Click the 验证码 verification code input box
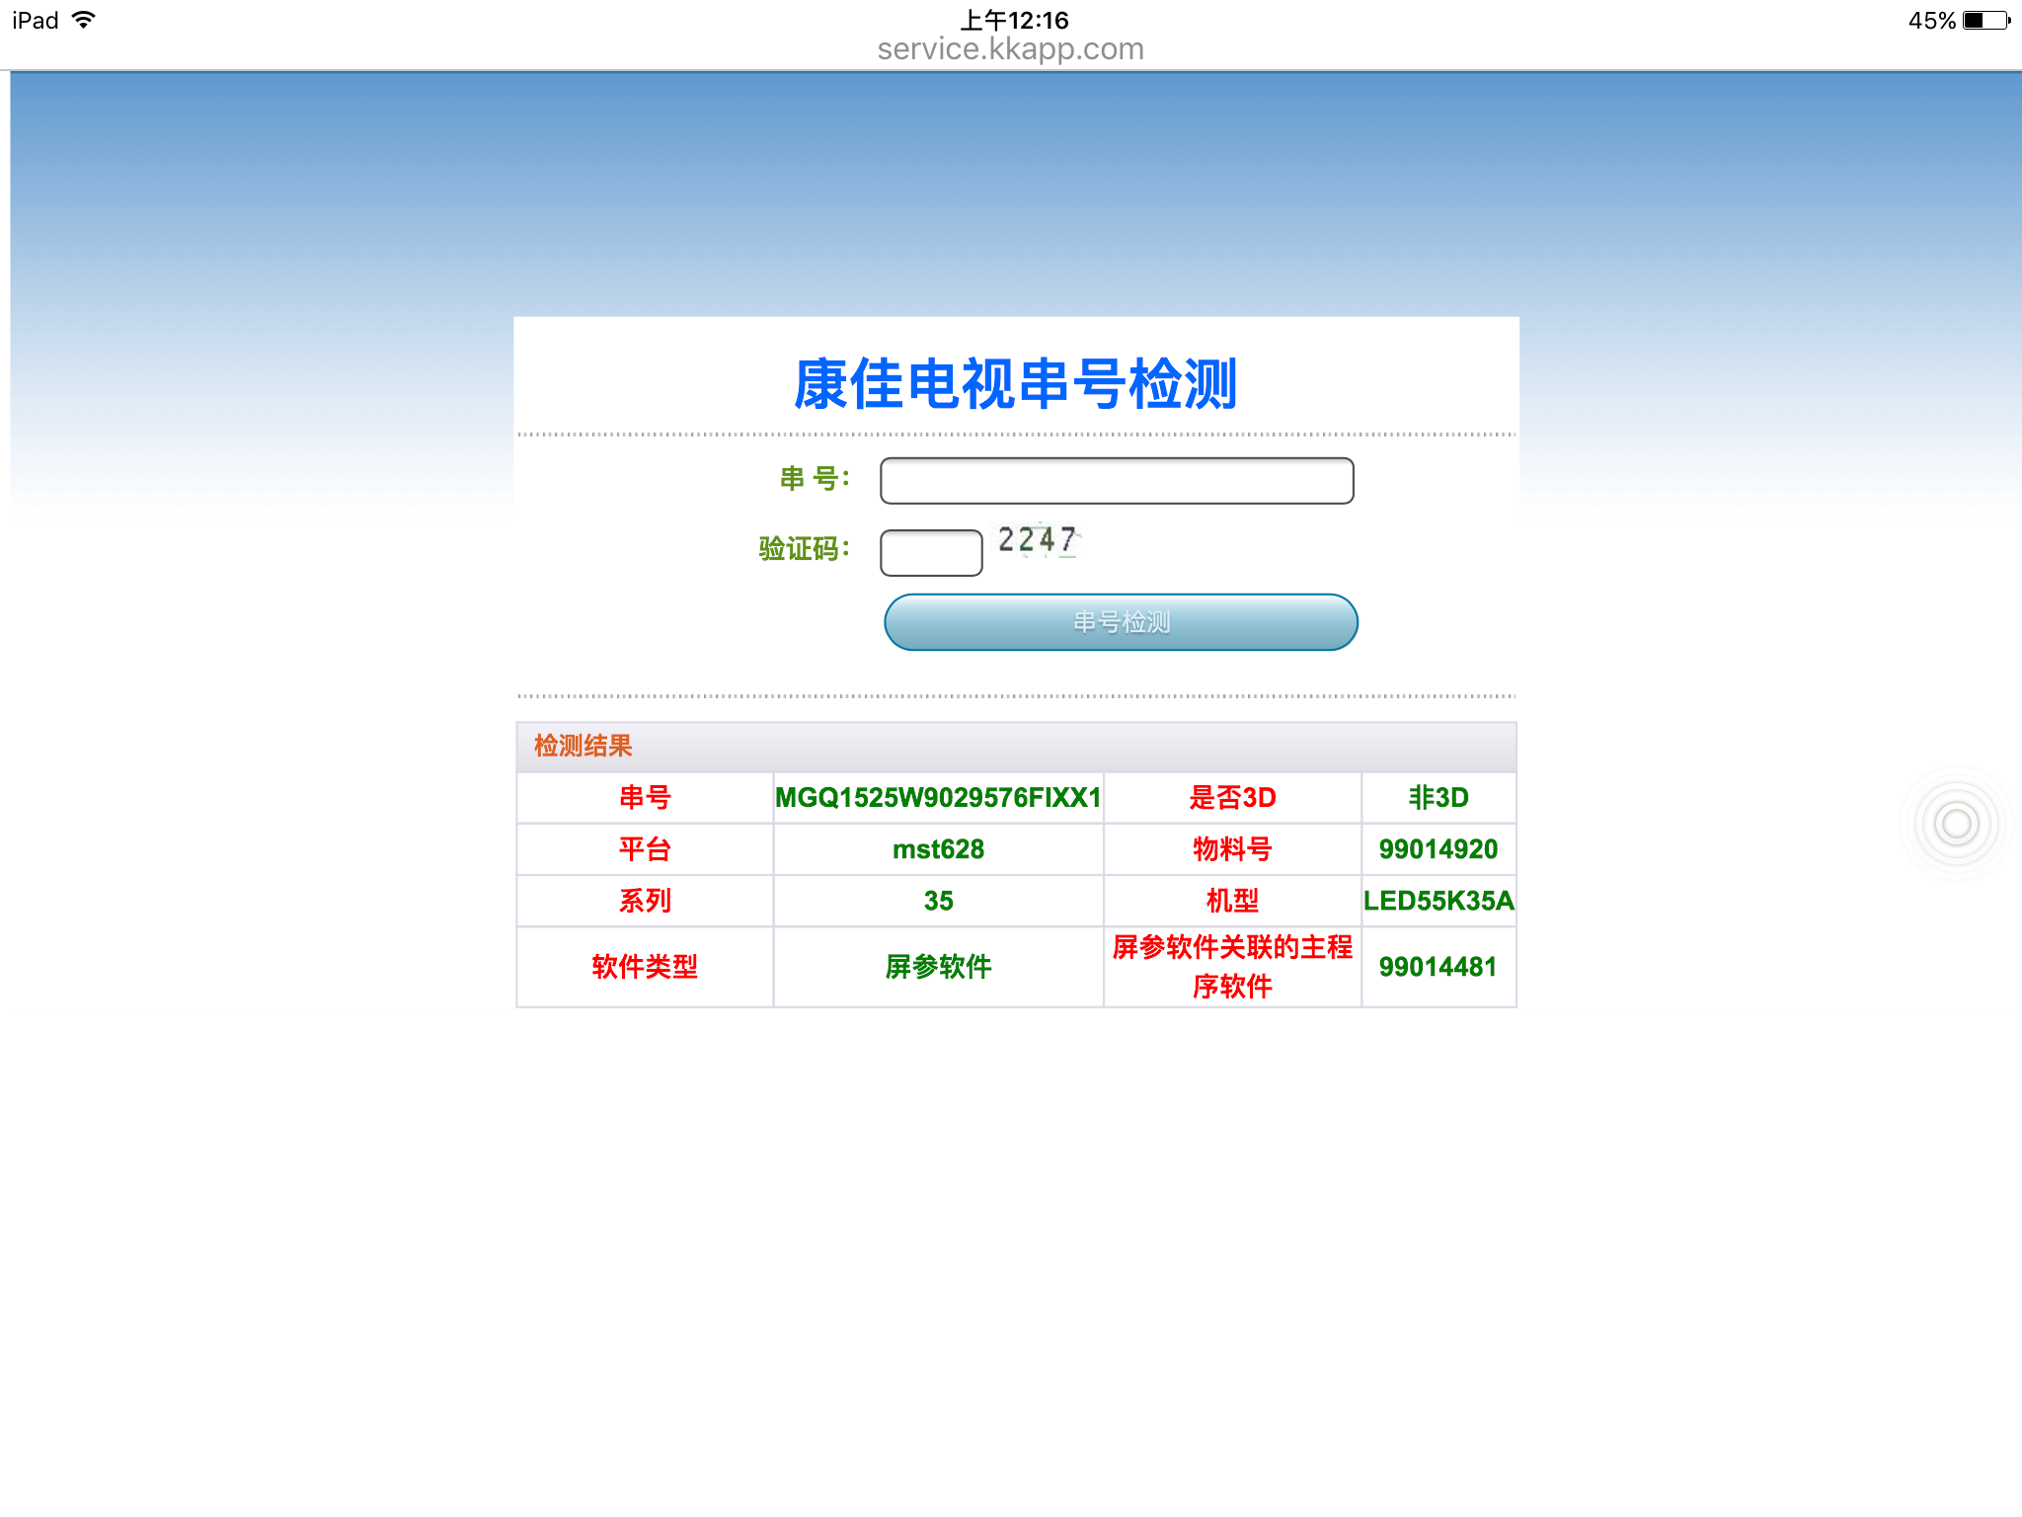Screen dimensions: 2022x1517 (931, 552)
